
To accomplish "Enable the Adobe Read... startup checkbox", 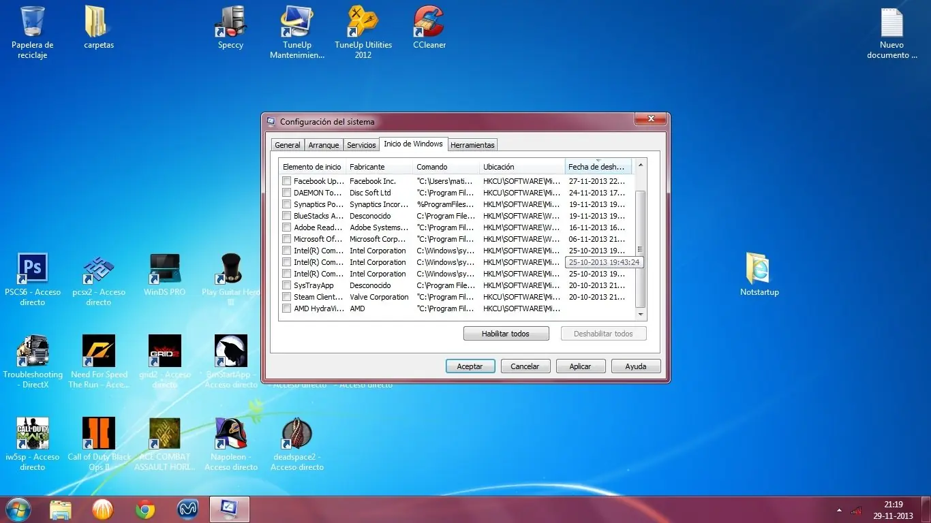I will click(x=286, y=227).
